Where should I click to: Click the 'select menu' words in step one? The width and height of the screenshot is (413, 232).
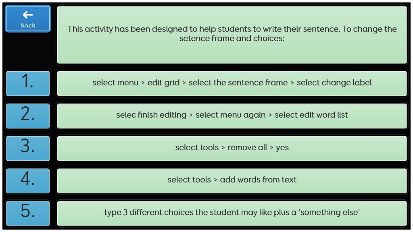115,83
